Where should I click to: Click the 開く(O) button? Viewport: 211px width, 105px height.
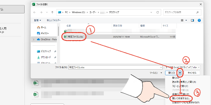coord(172,73)
